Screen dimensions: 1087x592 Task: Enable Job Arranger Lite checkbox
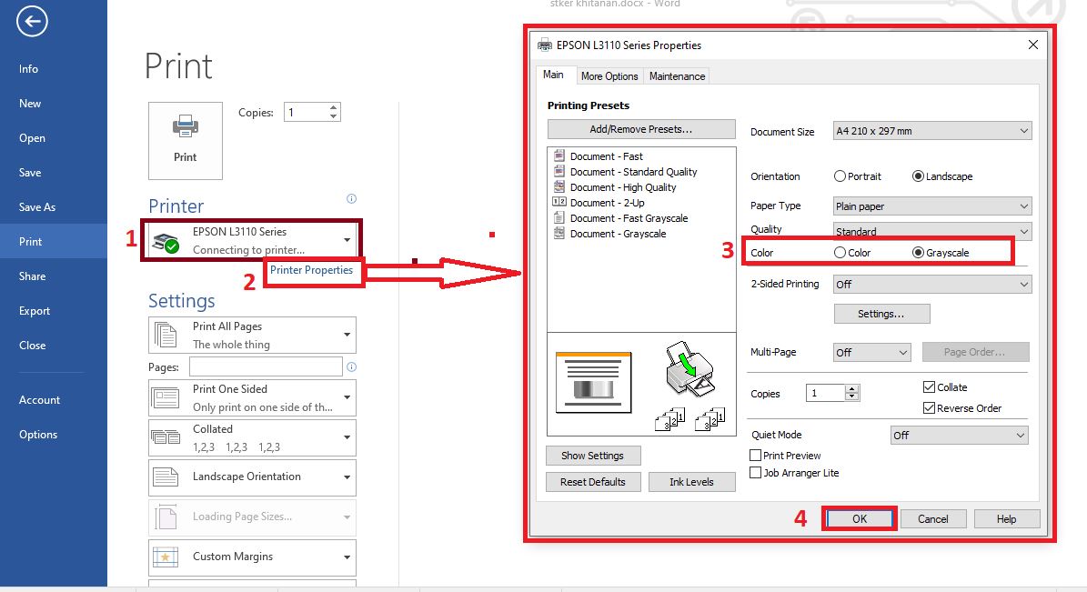756,473
